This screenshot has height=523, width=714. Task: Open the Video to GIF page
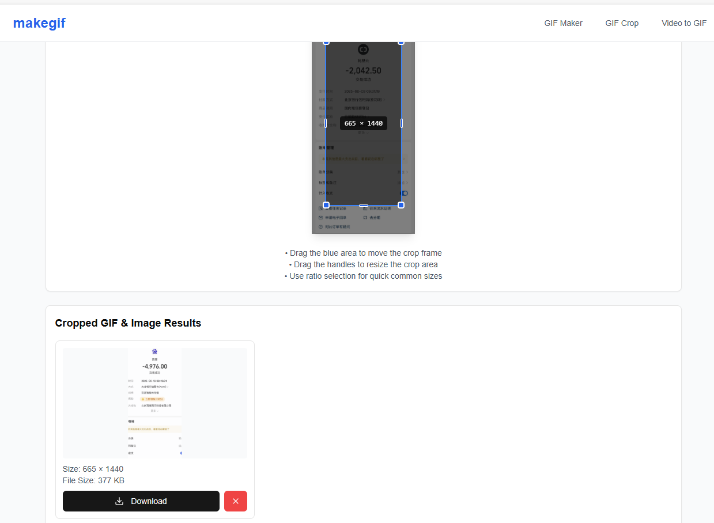(684, 24)
